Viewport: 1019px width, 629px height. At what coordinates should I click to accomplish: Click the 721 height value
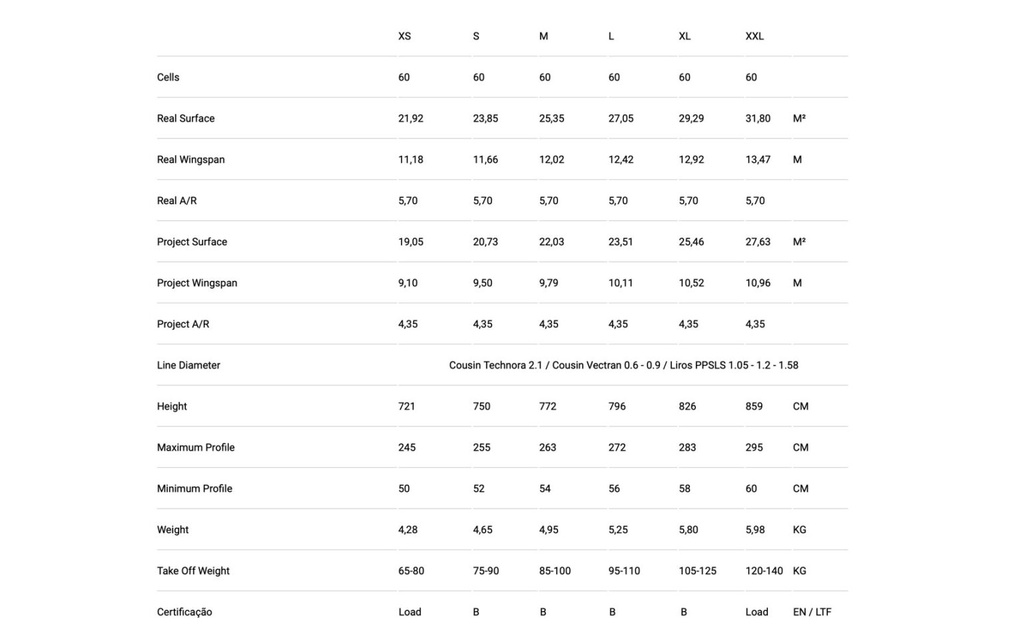pyautogui.click(x=406, y=407)
